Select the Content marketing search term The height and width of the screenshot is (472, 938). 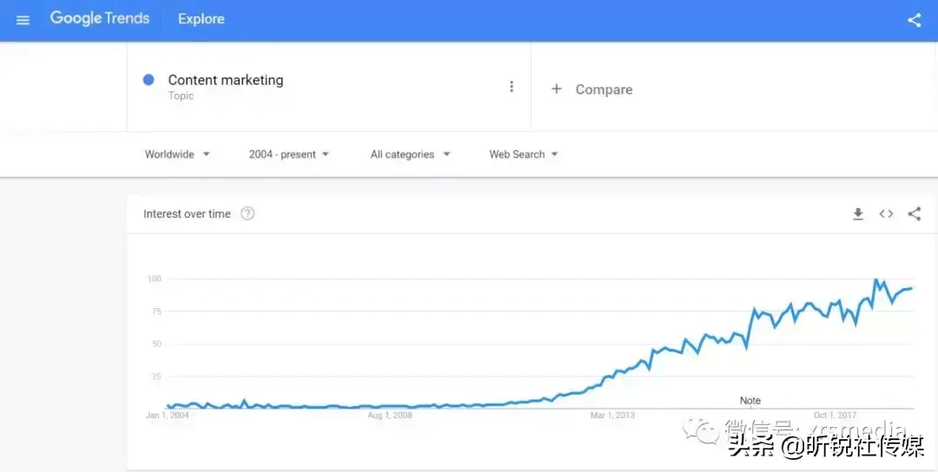tap(226, 80)
